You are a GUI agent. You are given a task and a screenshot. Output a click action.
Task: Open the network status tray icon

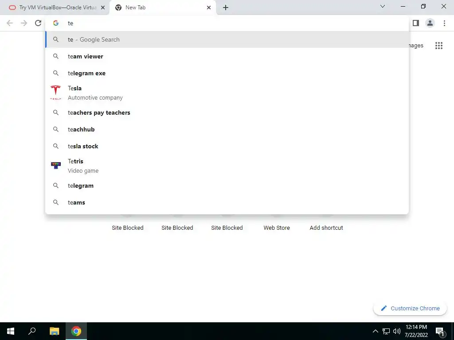[x=386, y=331]
